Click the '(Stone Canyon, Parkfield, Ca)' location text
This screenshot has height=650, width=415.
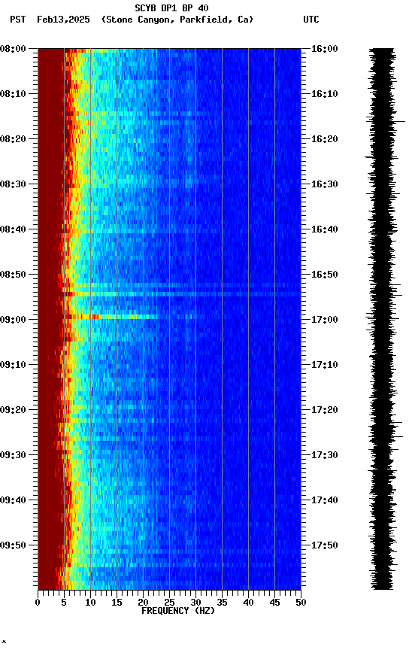(177, 20)
